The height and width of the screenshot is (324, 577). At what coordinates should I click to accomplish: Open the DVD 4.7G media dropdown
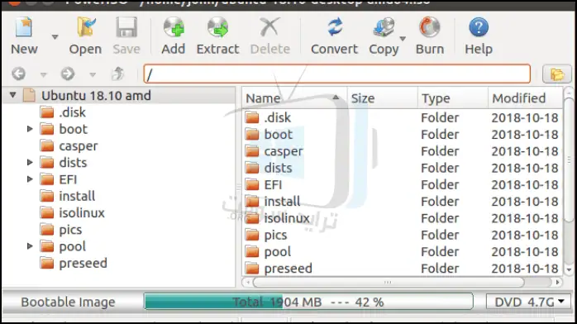529,302
